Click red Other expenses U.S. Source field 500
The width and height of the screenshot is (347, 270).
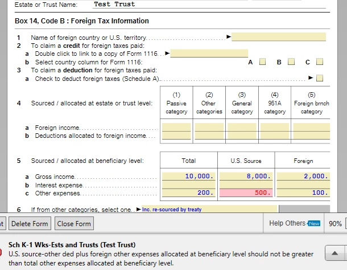(x=246, y=193)
